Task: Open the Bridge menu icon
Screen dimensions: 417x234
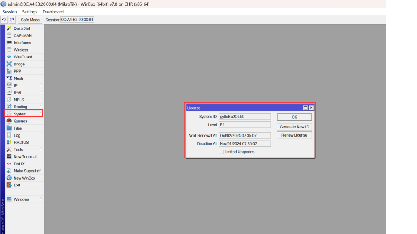Action: (9, 64)
